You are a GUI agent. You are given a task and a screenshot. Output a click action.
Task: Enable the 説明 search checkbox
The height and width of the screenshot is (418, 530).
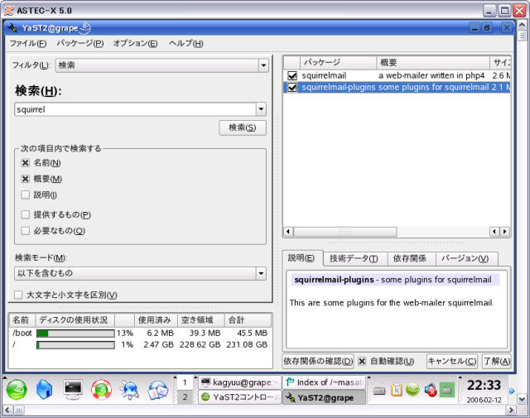(26, 195)
